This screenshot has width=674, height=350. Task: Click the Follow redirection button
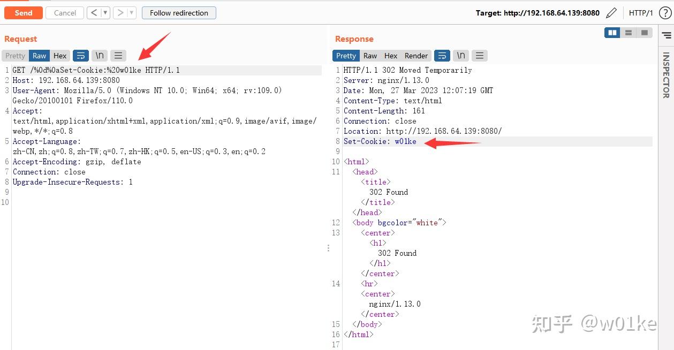pos(179,13)
